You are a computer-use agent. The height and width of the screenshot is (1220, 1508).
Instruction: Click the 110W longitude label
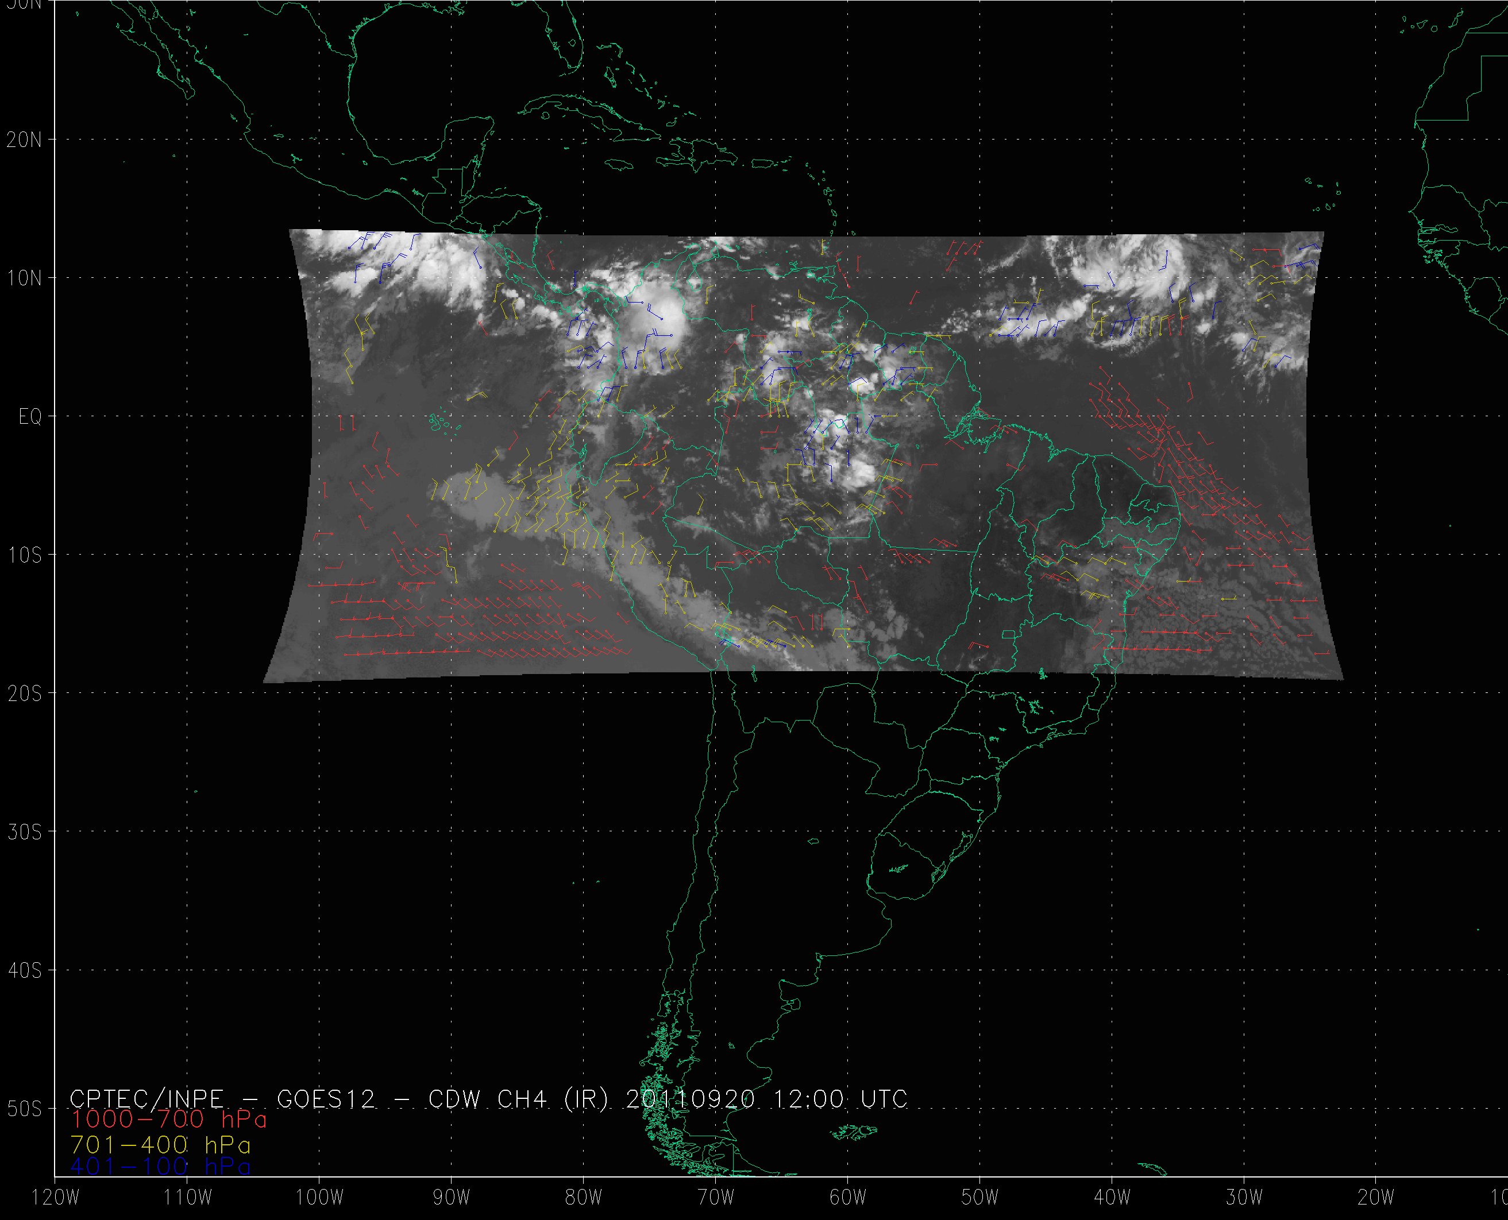click(187, 1198)
